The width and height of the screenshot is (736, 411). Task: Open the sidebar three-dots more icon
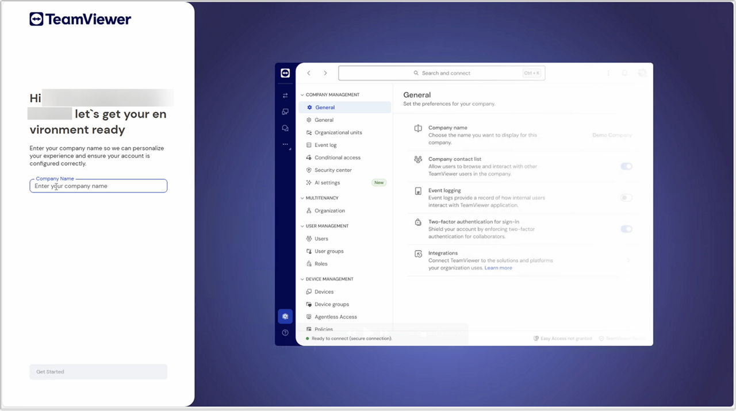tap(285, 145)
